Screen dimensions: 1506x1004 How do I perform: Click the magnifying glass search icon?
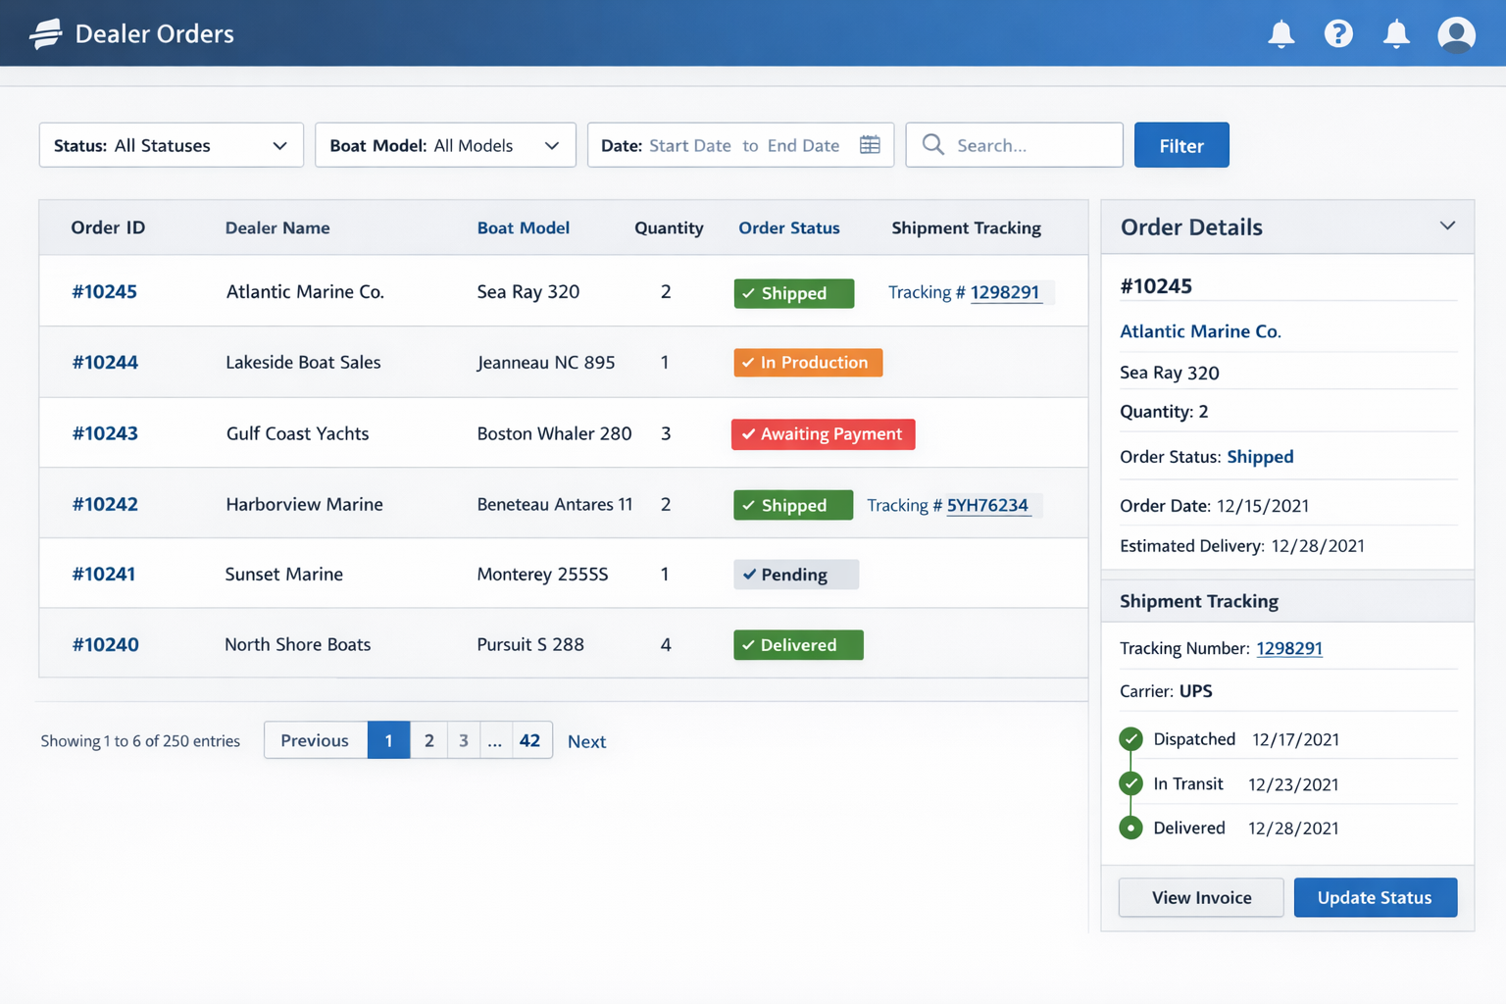(x=933, y=145)
